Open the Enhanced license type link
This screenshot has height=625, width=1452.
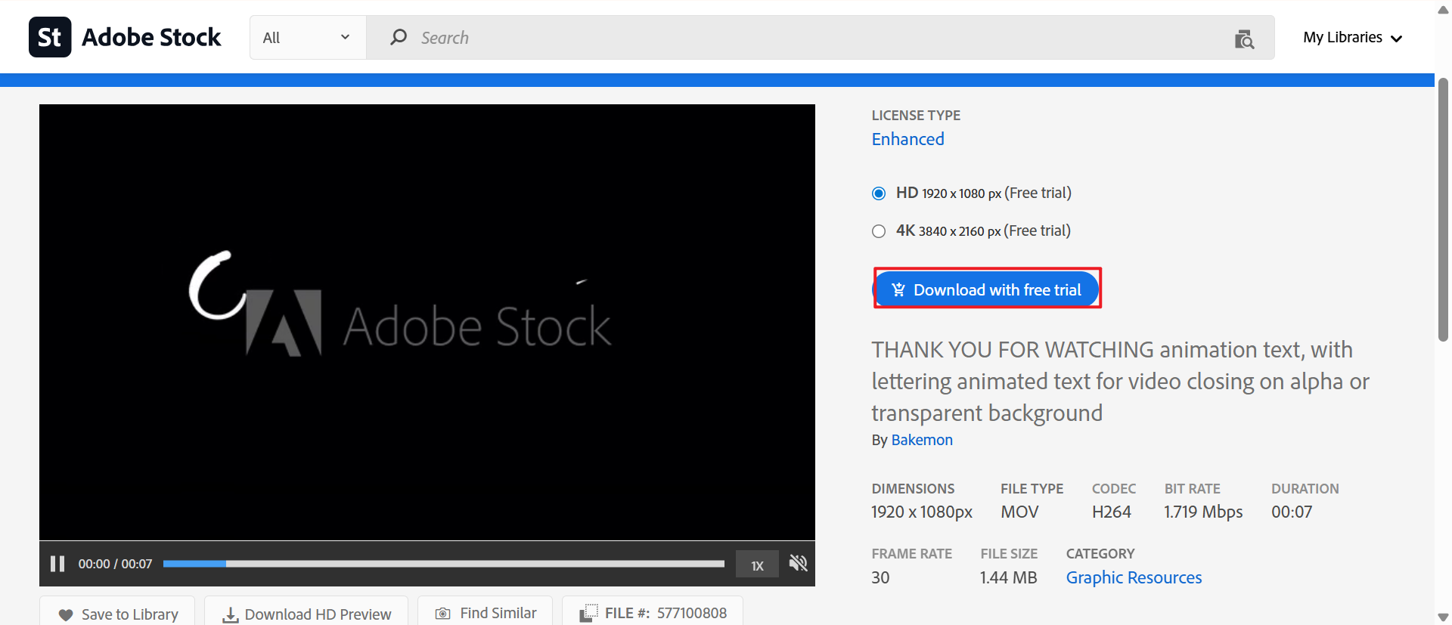(907, 139)
